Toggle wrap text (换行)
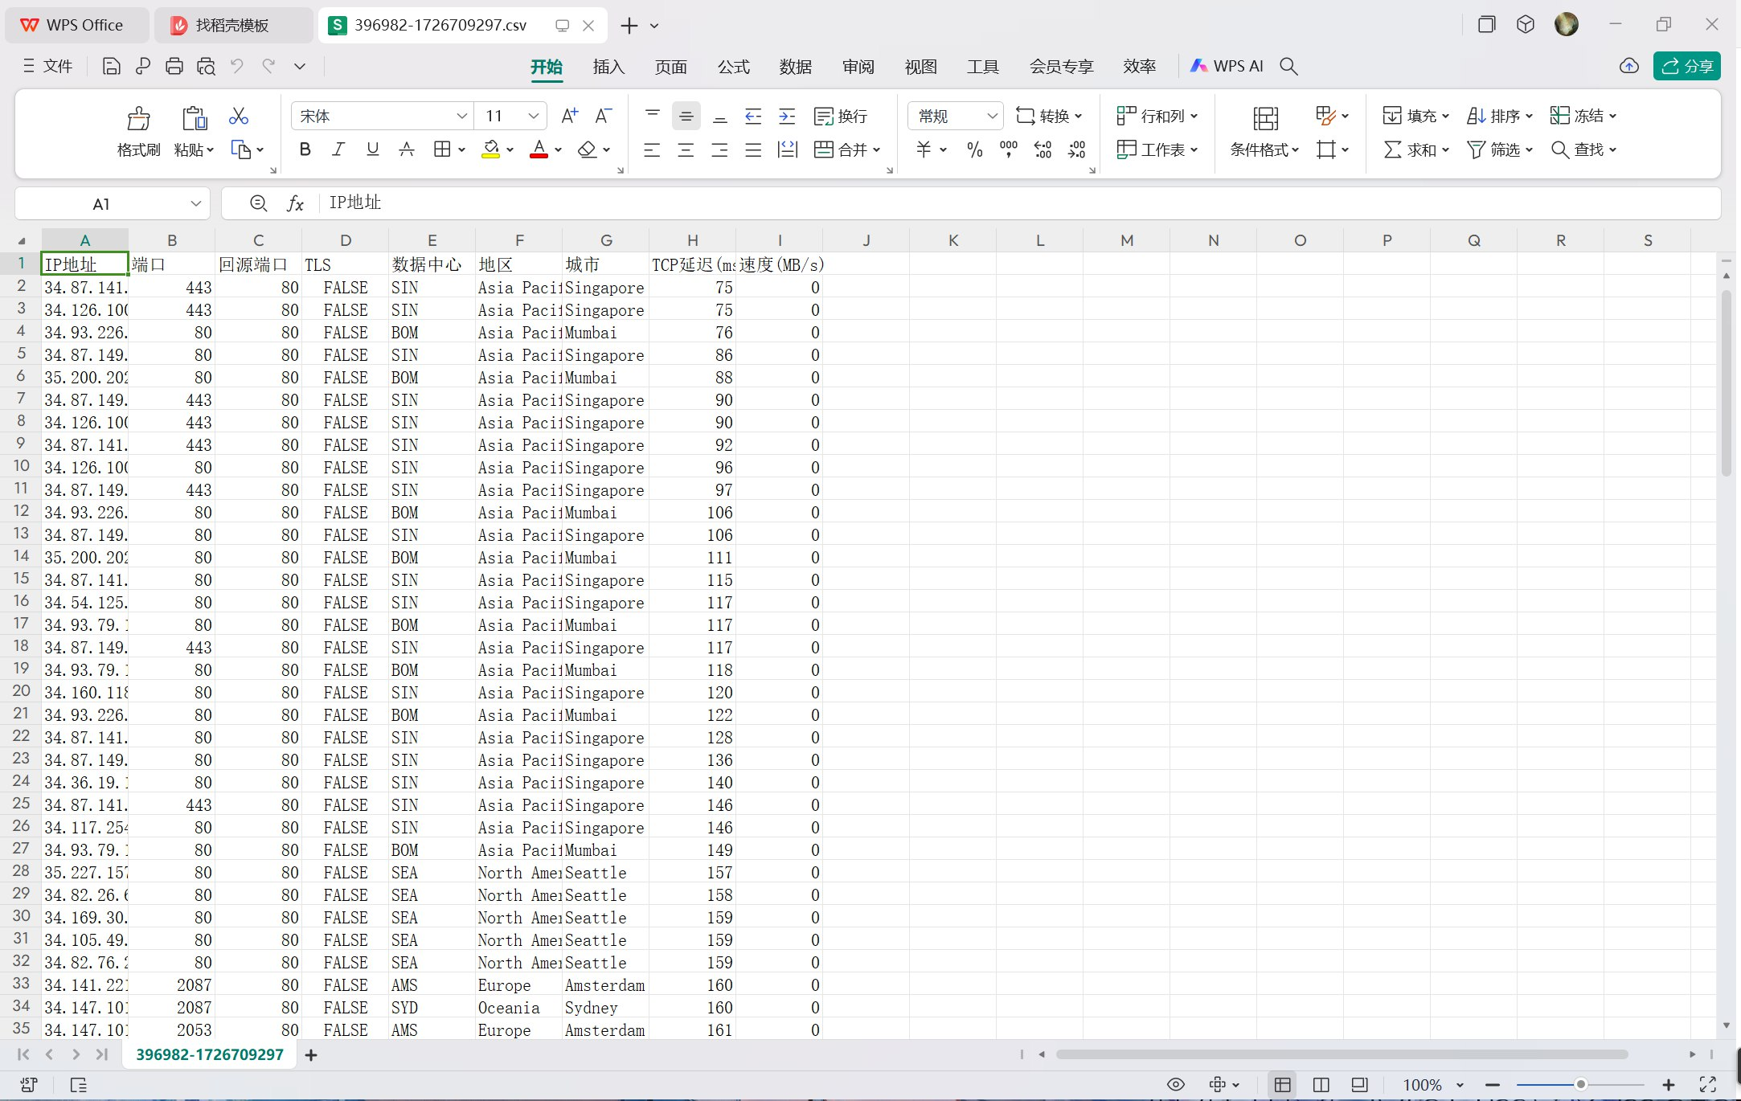 (841, 117)
